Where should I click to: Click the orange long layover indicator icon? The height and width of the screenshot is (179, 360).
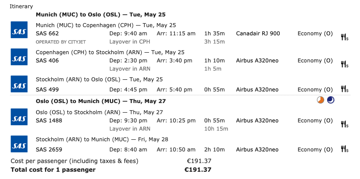click(x=320, y=100)
